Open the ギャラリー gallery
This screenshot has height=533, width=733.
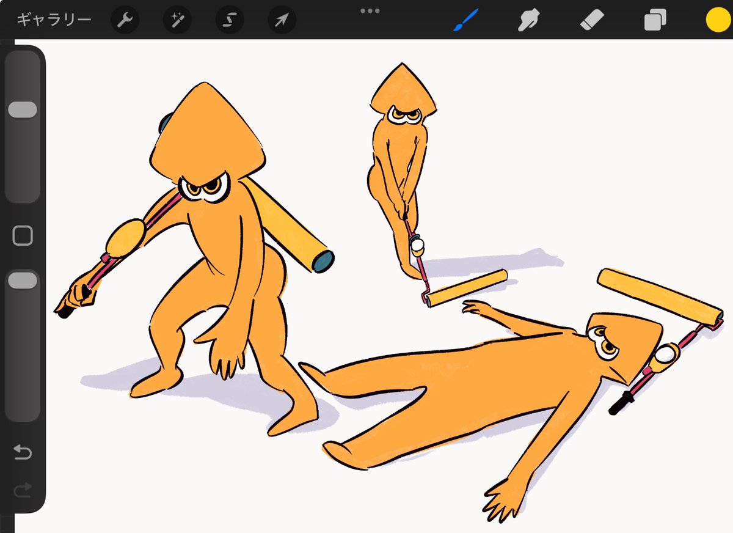coord(54,20)
